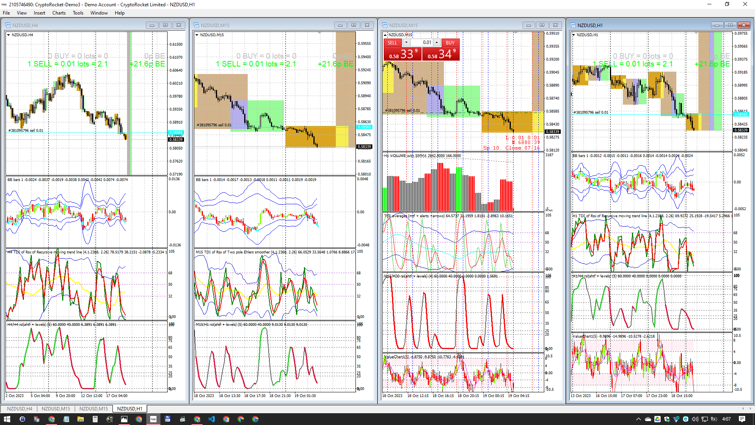This screenshot has height=425, width=755.
Task: Open the Insert menu
Action: click(x=39, y=13)
